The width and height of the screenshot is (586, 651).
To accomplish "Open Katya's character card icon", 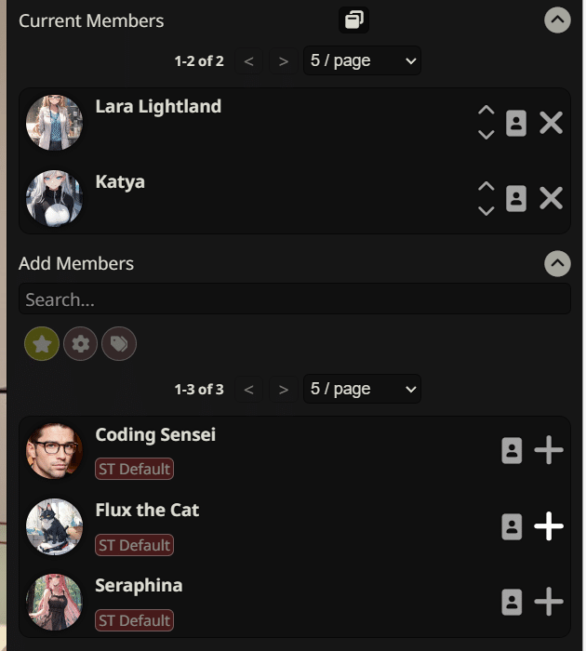I will [516, 198].
